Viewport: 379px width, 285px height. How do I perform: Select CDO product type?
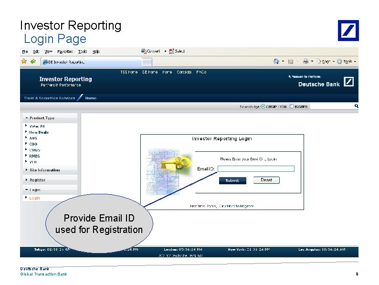[x=33, y=144]
